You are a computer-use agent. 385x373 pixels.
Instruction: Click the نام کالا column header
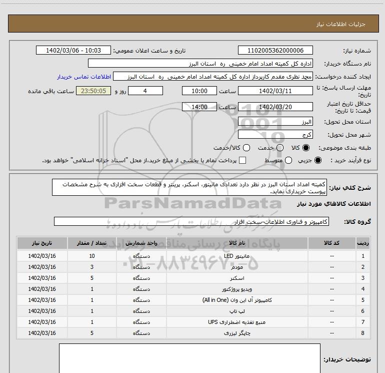pyautogui.click(x=237, y=243)
